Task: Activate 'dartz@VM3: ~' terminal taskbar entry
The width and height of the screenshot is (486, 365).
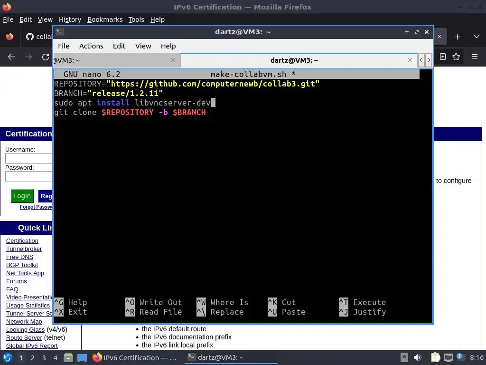Action: 231,357
